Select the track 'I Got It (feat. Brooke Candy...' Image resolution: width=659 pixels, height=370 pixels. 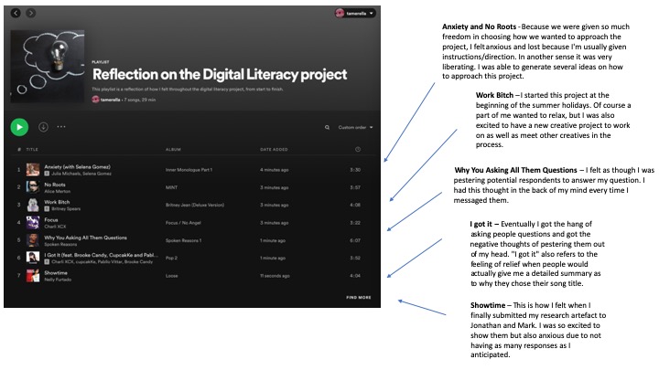click(x=102, y=255)
